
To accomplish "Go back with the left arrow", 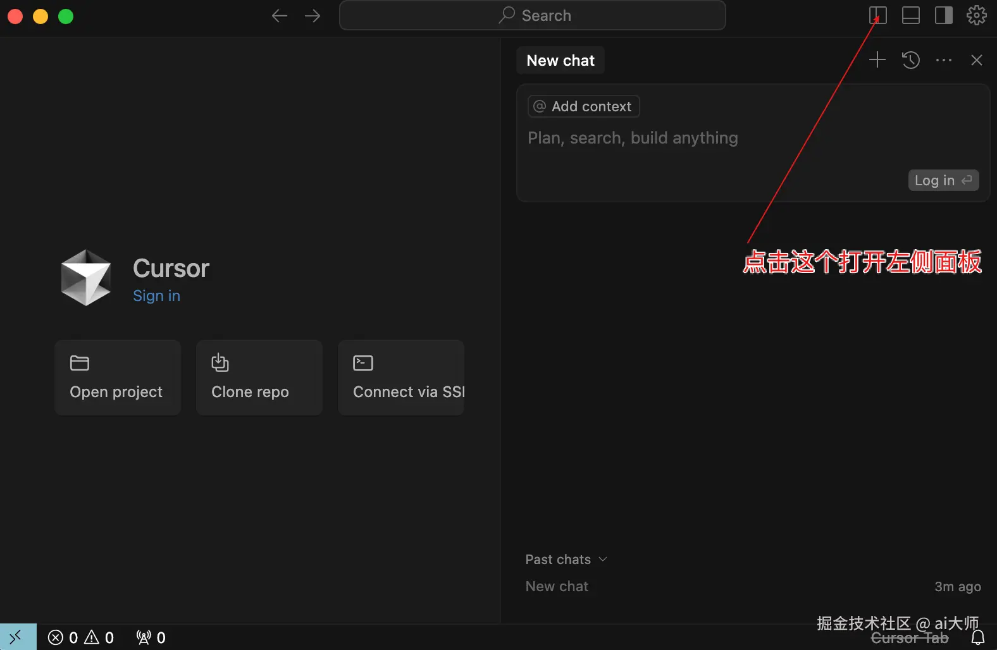I will tap(279, 16).
